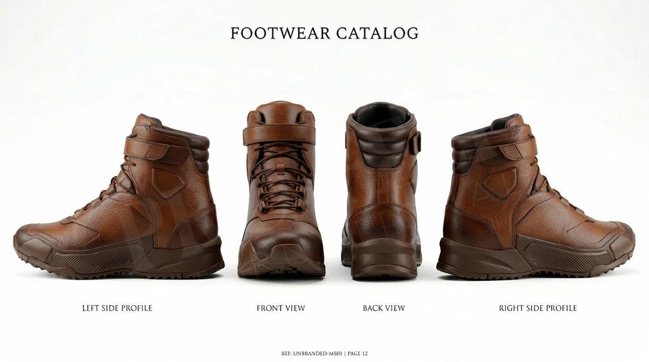Select the left side profile boot image
Image resolution: width=649 pixels, height=362 pixels.
point(119,196)
